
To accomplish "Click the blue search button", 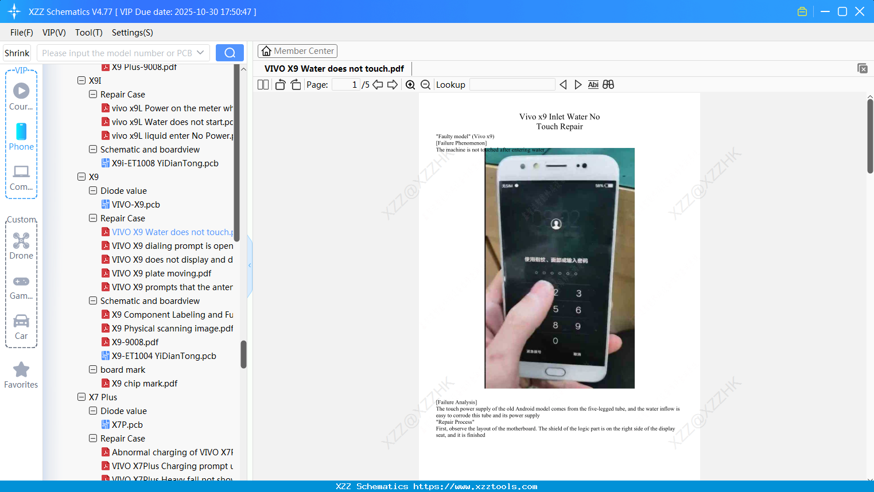I will click(230, 53).
